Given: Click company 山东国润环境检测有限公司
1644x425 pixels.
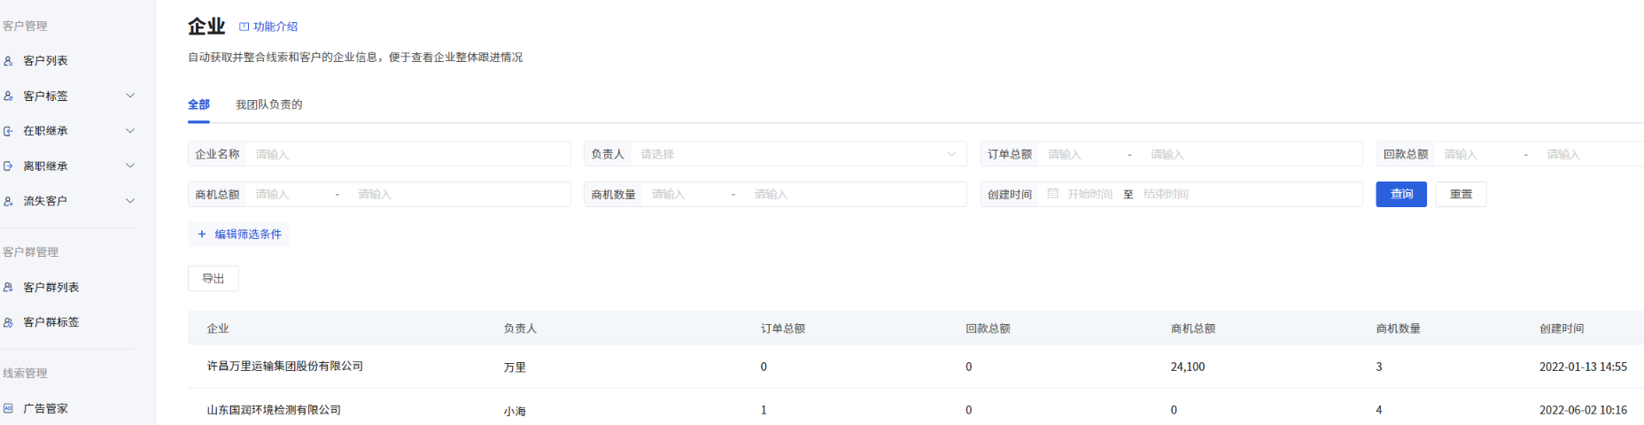Looking at the screenshot, I should click(274, 410).
